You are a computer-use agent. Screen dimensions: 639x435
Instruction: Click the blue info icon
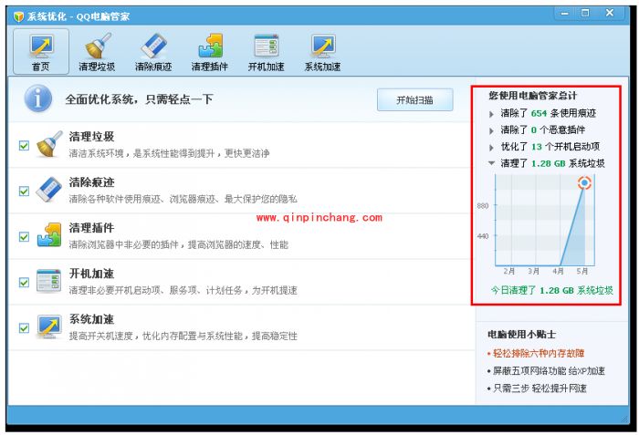(x=38, y=99)
